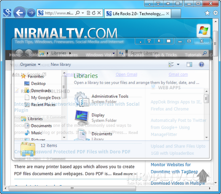Click Explorer window titlebar roll-up button
Screen dimensions: 221x194
(x=149, y=41)
